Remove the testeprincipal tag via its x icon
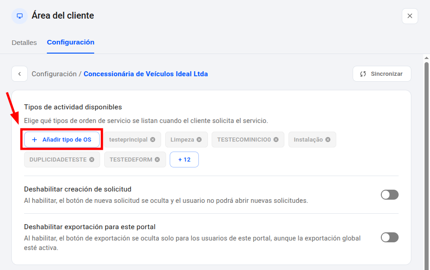Viewport: 430px width, 270px height. coord(153,139)
